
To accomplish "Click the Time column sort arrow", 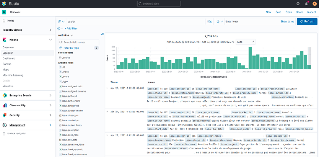I will pos(117,83).
